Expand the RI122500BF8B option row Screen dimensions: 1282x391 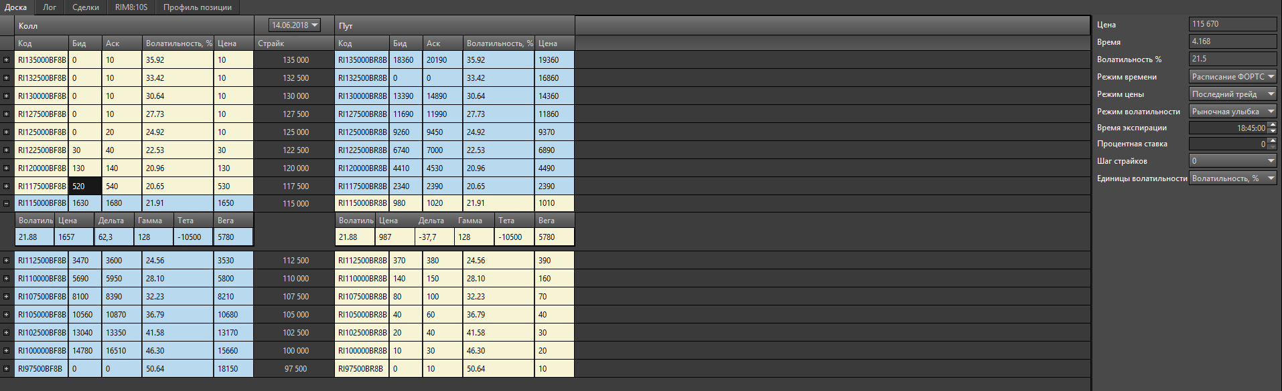pos(6,150)
